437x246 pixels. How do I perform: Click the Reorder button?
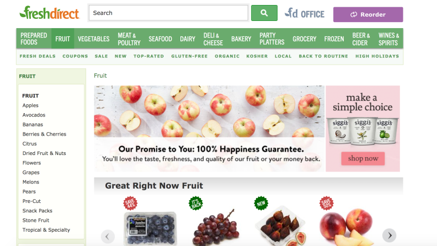click(x=368, y=14)
